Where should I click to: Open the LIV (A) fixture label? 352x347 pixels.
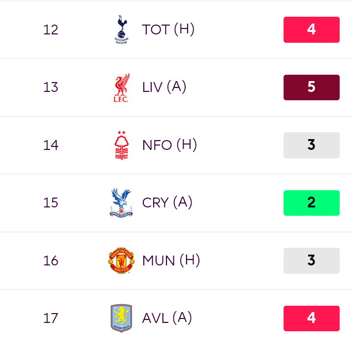164,87
